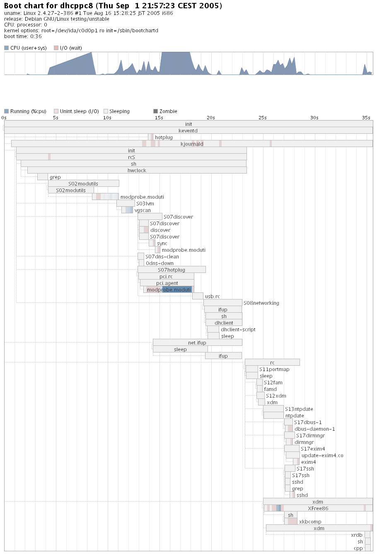Select the dhclient process bar
The image size is (377, 555).
click(224, 323)
